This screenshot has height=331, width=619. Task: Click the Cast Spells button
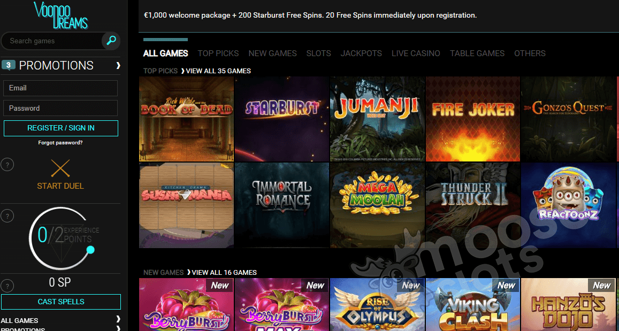click(x=61, y=302)
